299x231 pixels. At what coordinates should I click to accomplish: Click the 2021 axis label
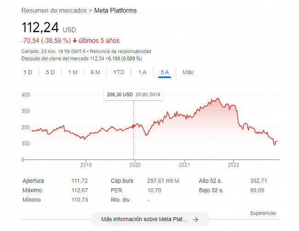click(184, 165)
